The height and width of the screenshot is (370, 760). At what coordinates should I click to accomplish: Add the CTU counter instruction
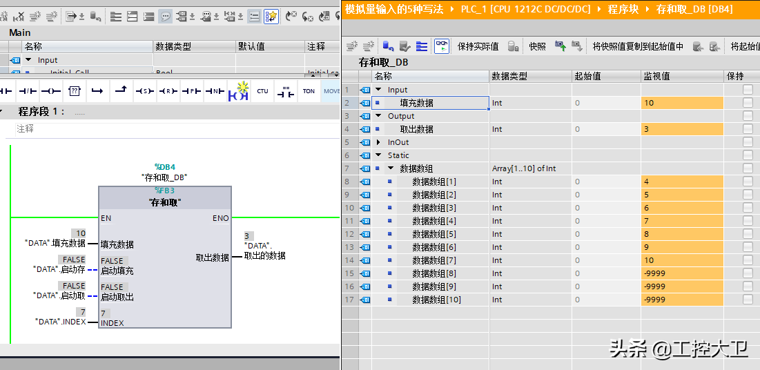[x=262, y=90]
